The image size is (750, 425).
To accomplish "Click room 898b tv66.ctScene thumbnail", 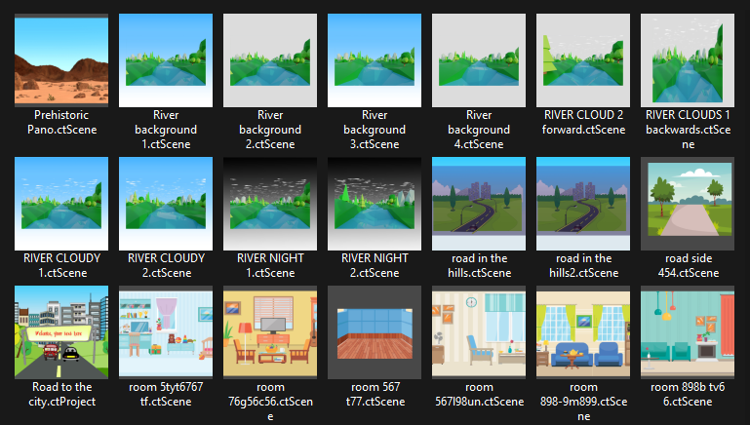I will 687,332.
